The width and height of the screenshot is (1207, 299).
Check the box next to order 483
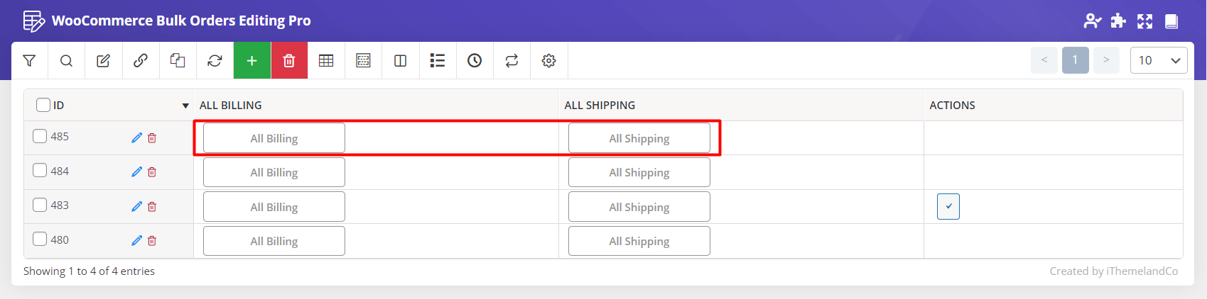[x=40, y=205]
